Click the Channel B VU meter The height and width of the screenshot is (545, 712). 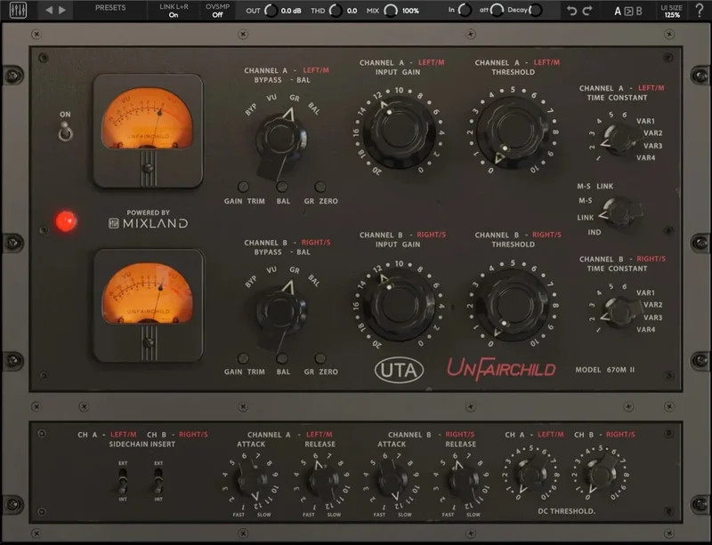tap(148, 305)
